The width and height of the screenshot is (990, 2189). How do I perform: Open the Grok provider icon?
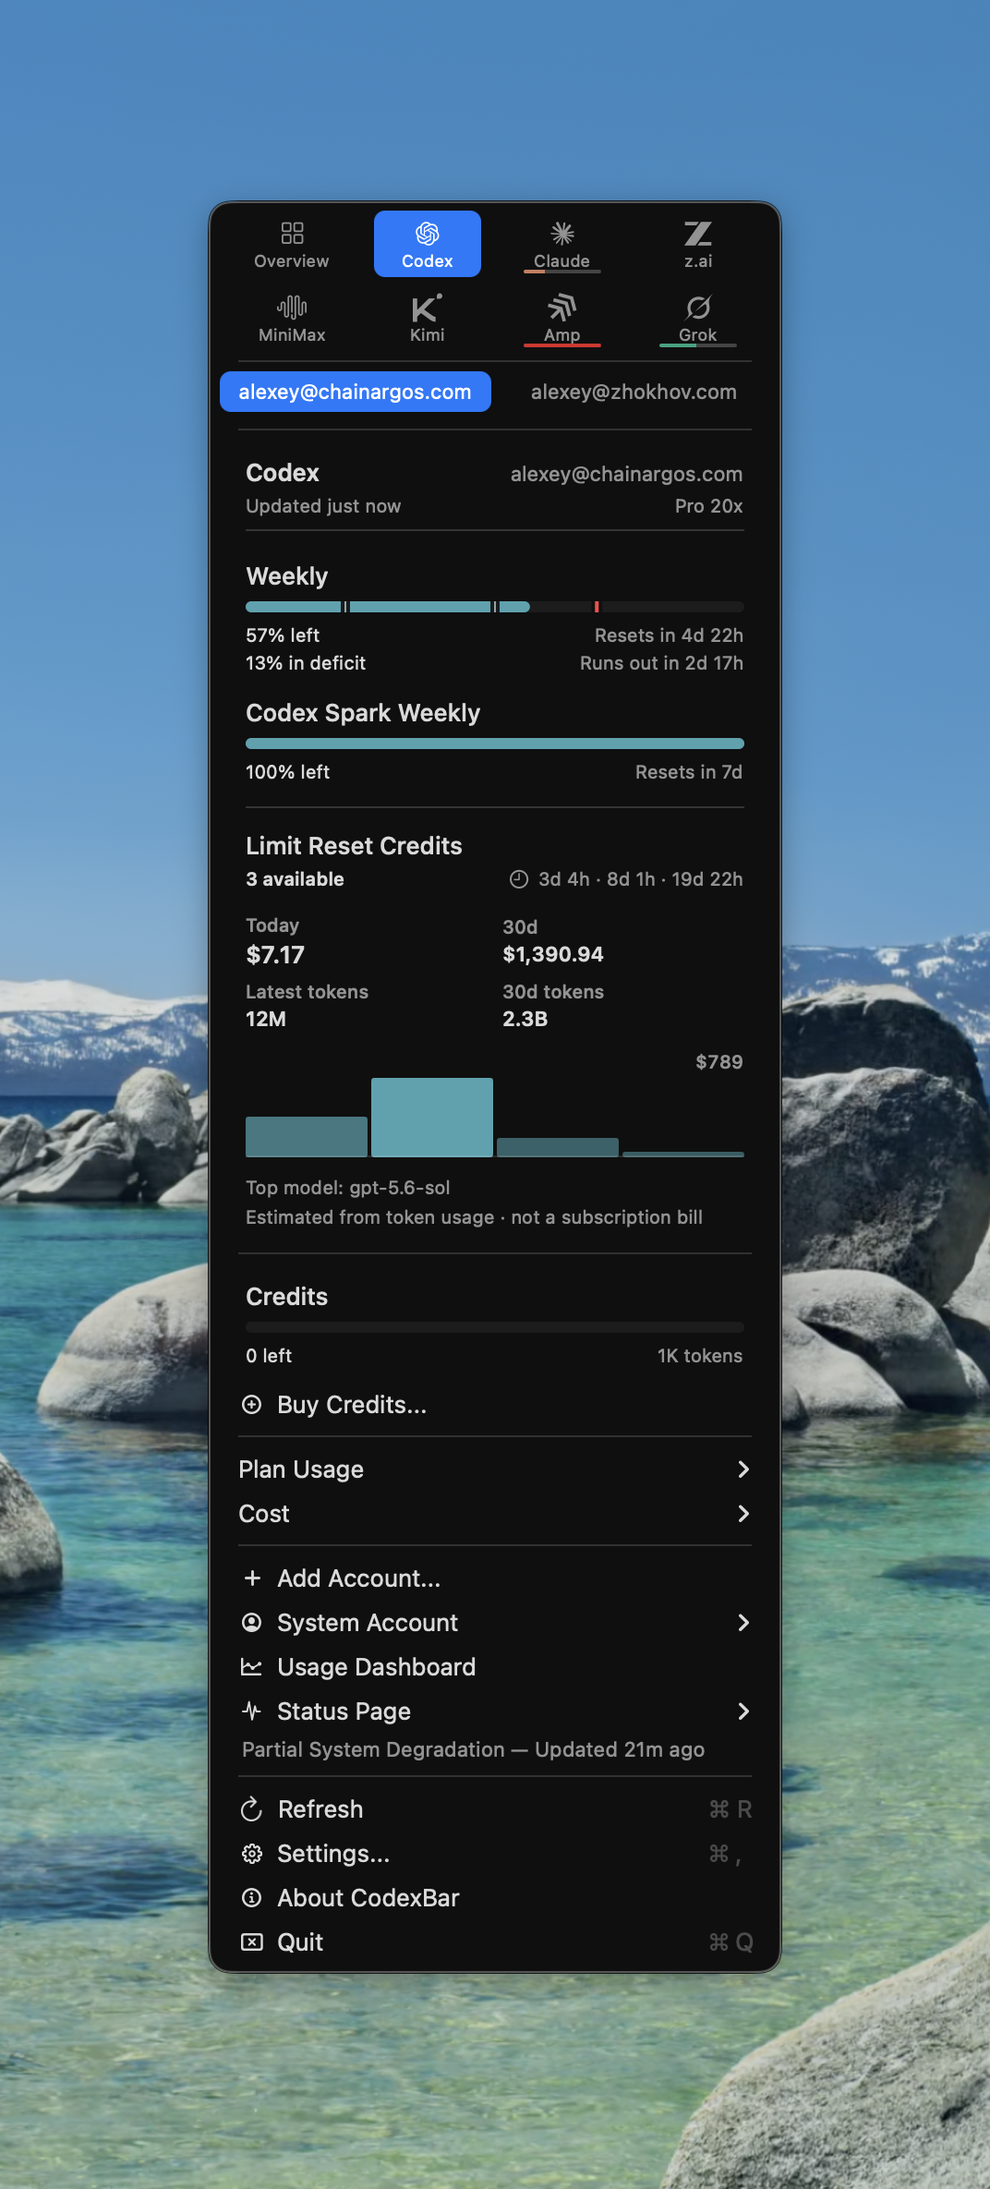(698, 307)
